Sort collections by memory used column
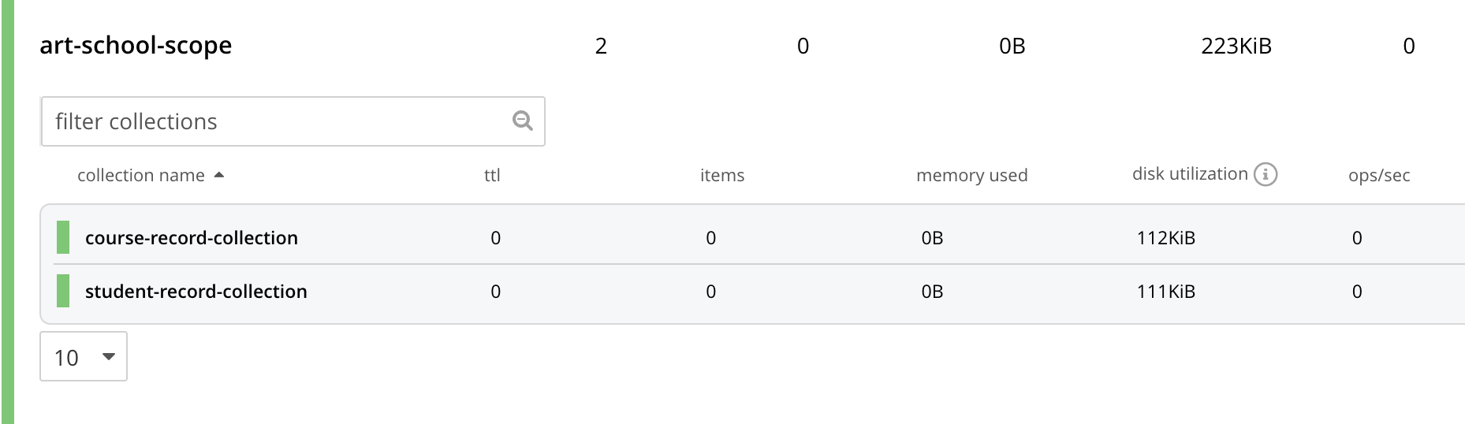Viewport: 1465px width, 424px height. [x=971, y=175]
